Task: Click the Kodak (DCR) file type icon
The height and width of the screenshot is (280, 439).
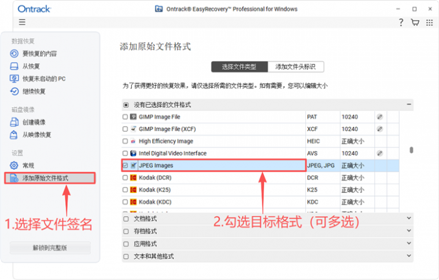Action: [134, 177]
